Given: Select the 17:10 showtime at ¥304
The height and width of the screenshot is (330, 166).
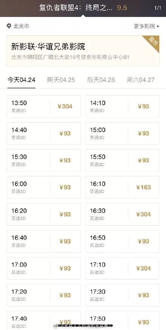Looking at the screenshot, I should [122, 268].
